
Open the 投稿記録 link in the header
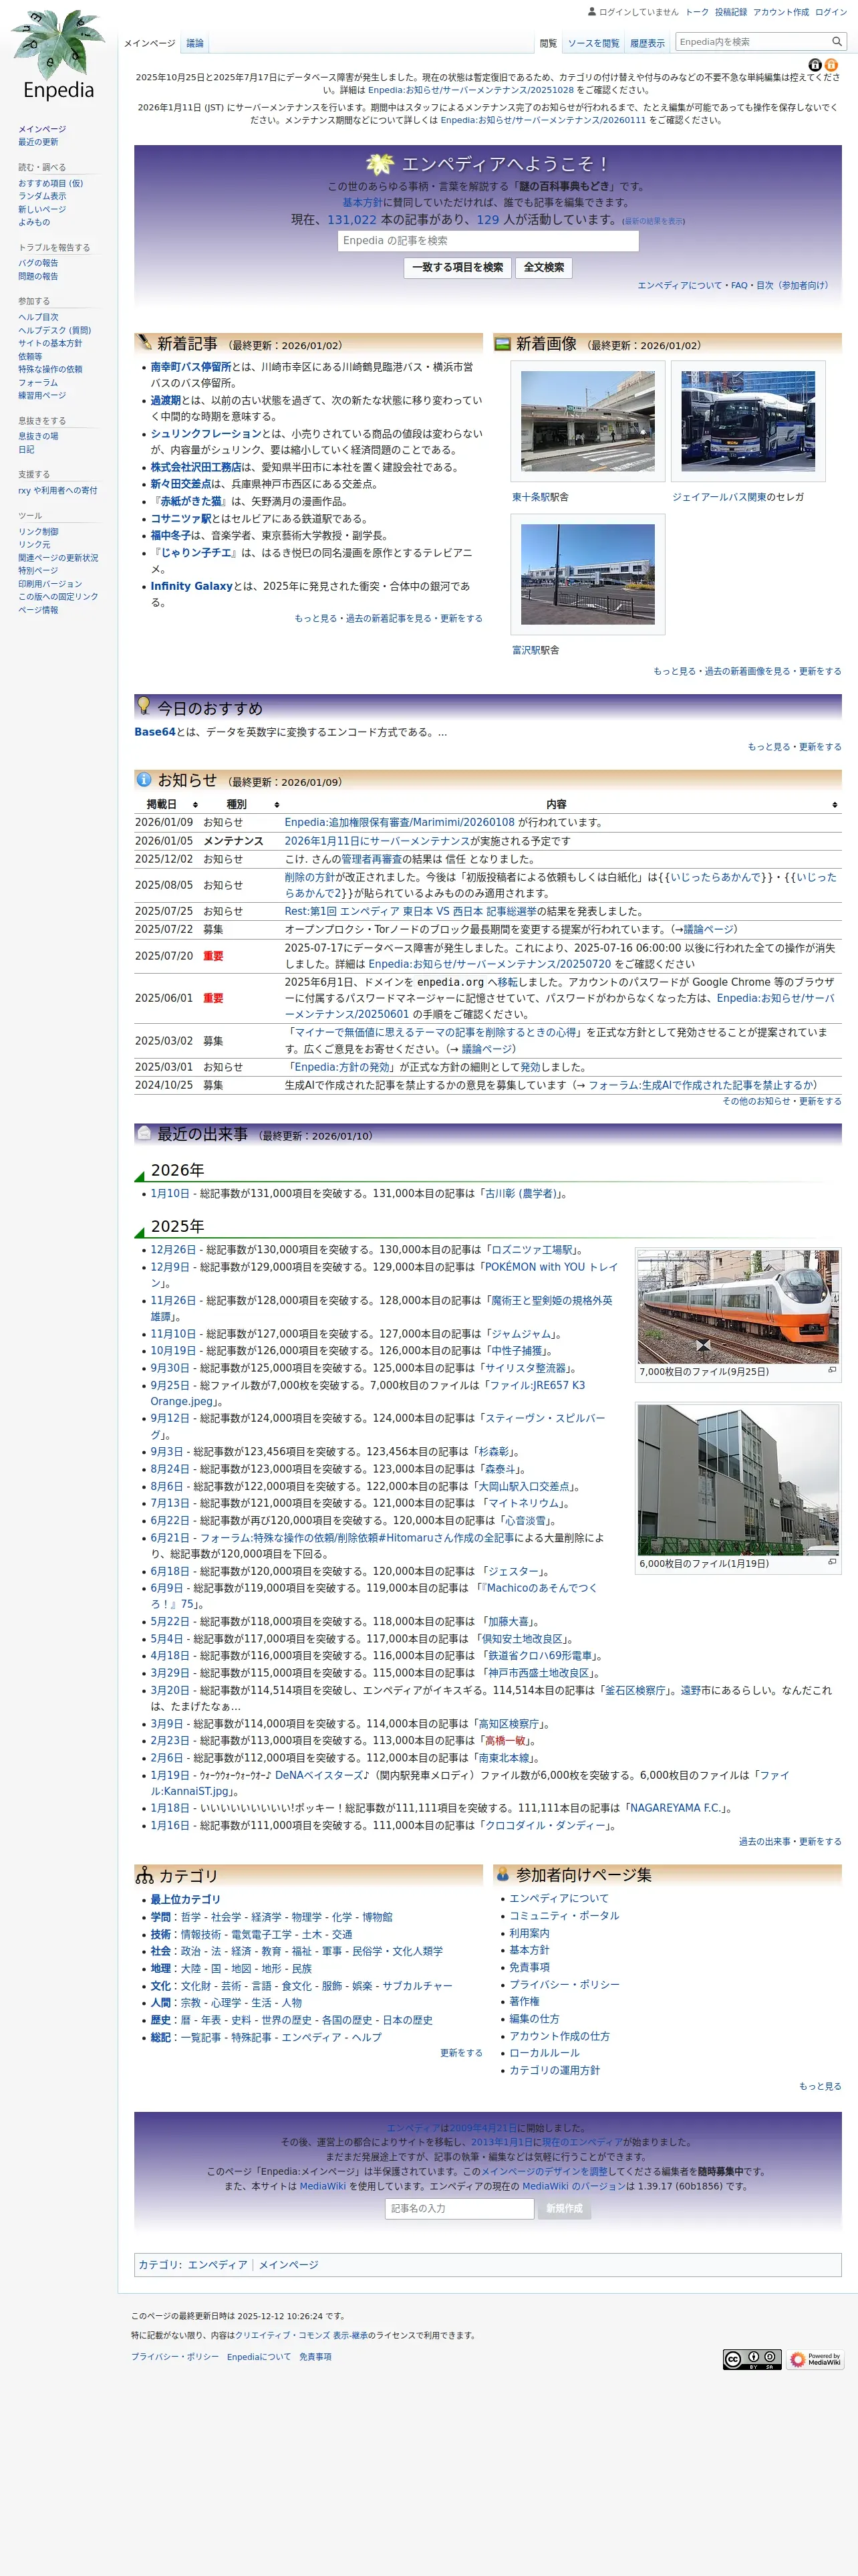[x=731, y=12]
